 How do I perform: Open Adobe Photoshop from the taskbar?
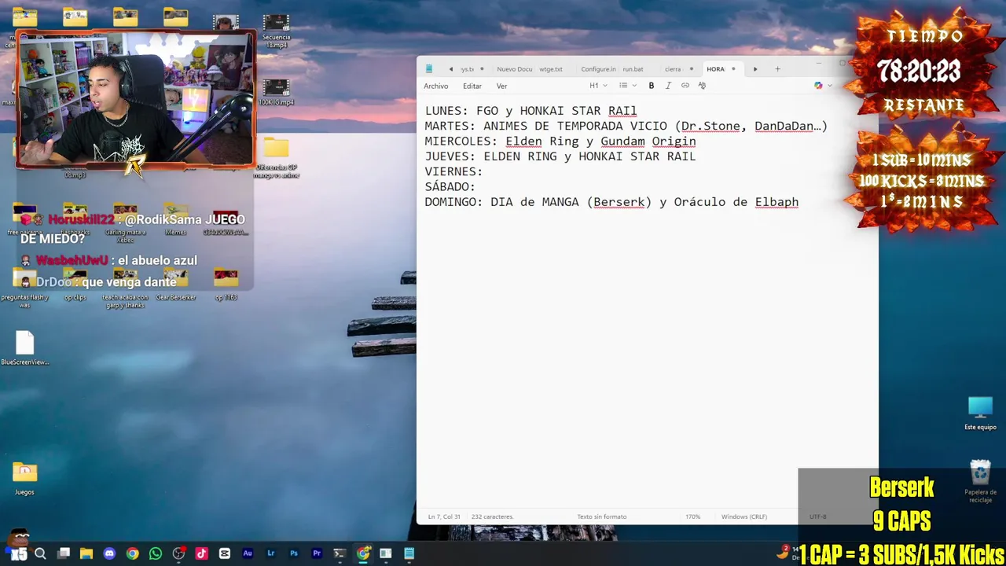(x=294, y=553)
